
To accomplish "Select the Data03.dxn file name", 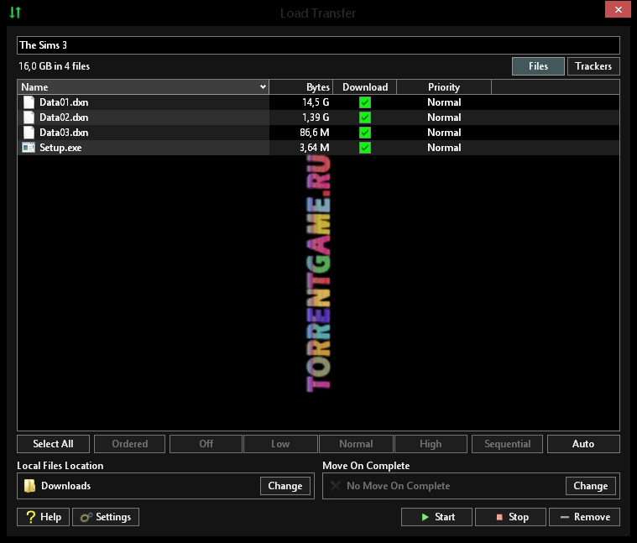I will [x=64, y=133].
